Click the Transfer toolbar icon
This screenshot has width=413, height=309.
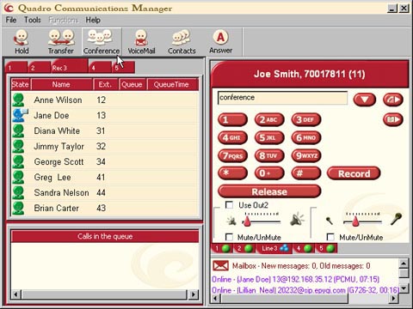[x=61, y=42]
